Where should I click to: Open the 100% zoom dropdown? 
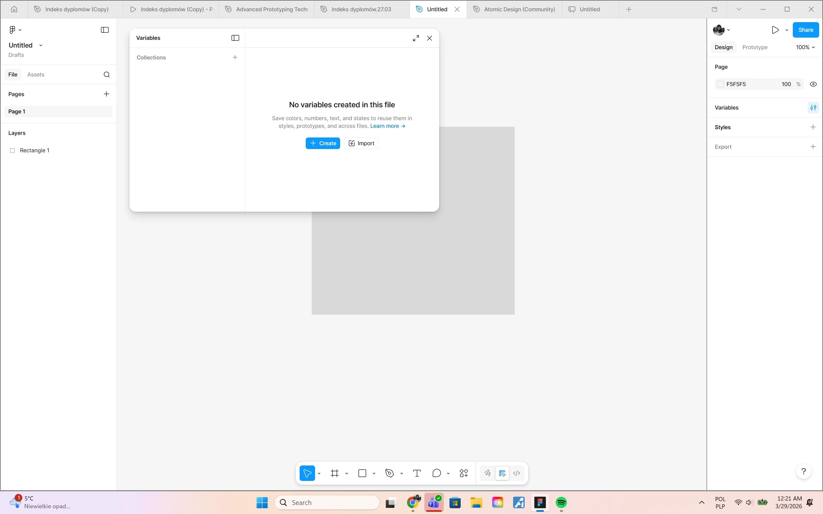tap(805, 47)
